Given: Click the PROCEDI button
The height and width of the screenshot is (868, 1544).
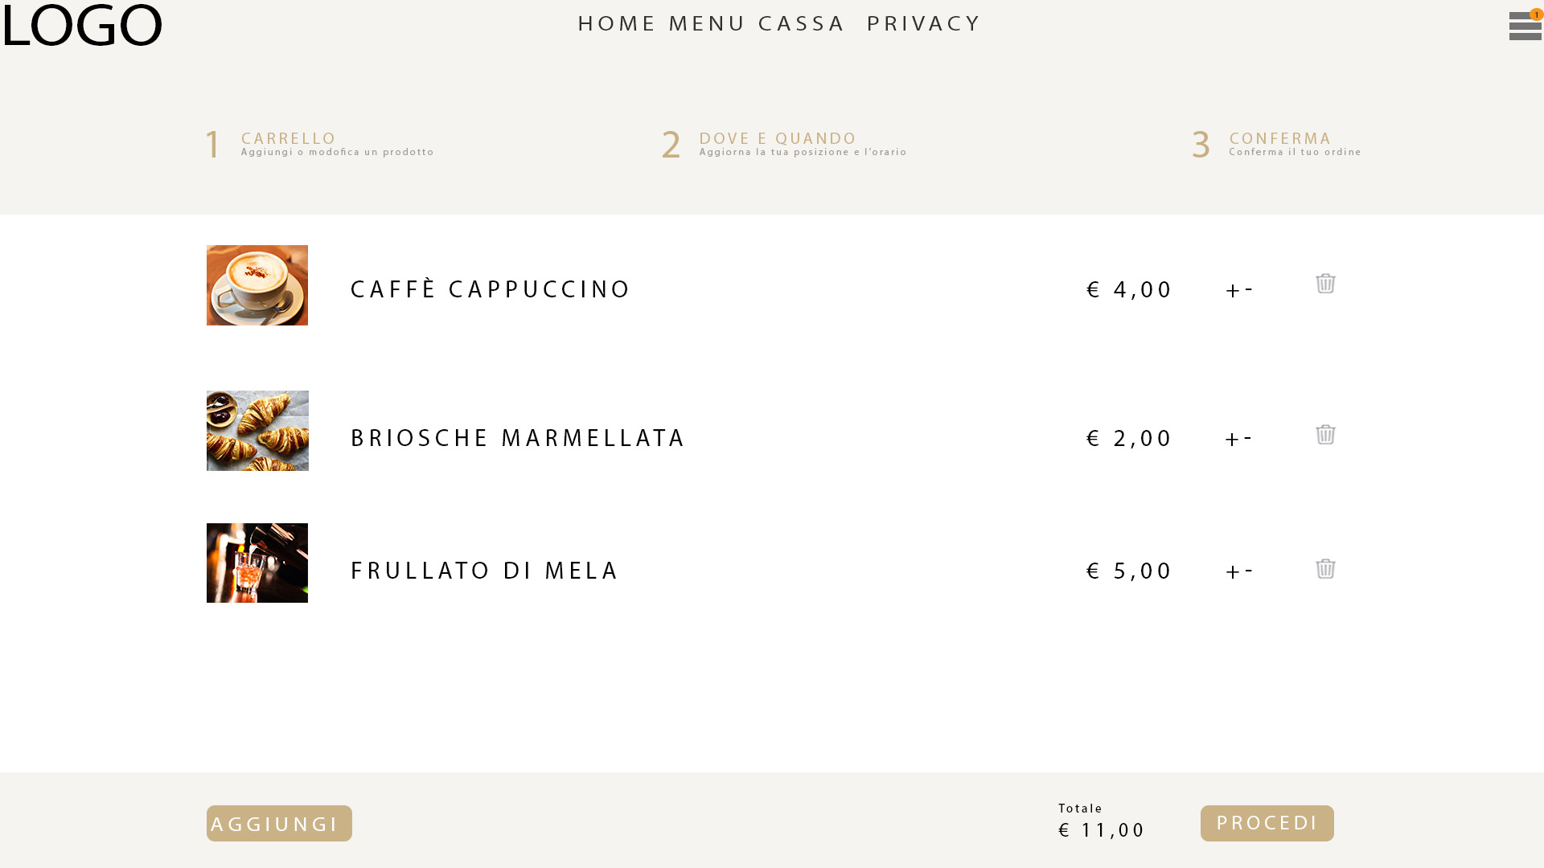Looking at the screenshot, I should point(1267,823).
